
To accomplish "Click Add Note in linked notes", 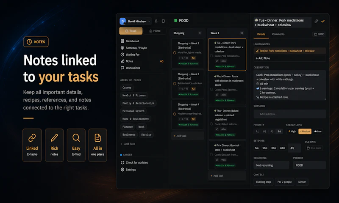I will pyautogui.click(x=290, y=58).
